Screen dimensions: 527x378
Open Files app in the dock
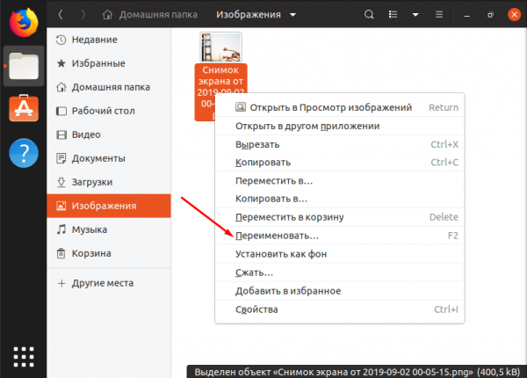pyautogui.click(x=24, y=66)
